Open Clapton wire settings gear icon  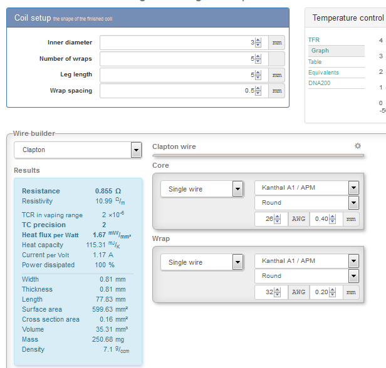point(358,146)
